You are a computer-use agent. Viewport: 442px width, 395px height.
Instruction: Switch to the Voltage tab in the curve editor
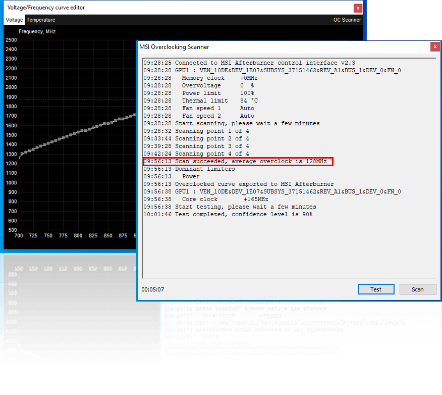point(14,20)
